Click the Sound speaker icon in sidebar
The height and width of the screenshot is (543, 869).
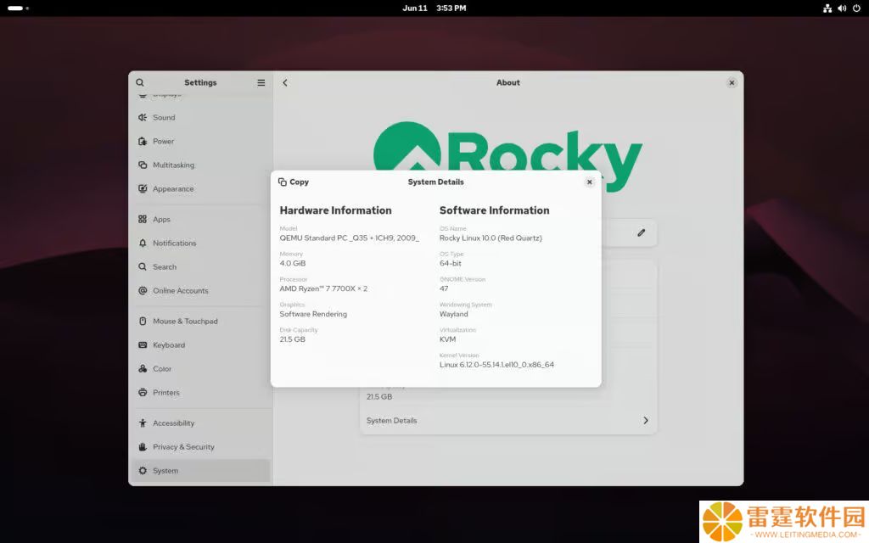[143, 117]
